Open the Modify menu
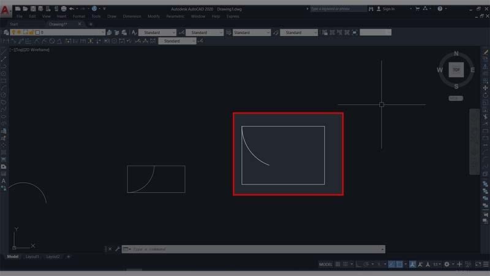This screenshot has width=490, height=276. click(x=154, y=17)
